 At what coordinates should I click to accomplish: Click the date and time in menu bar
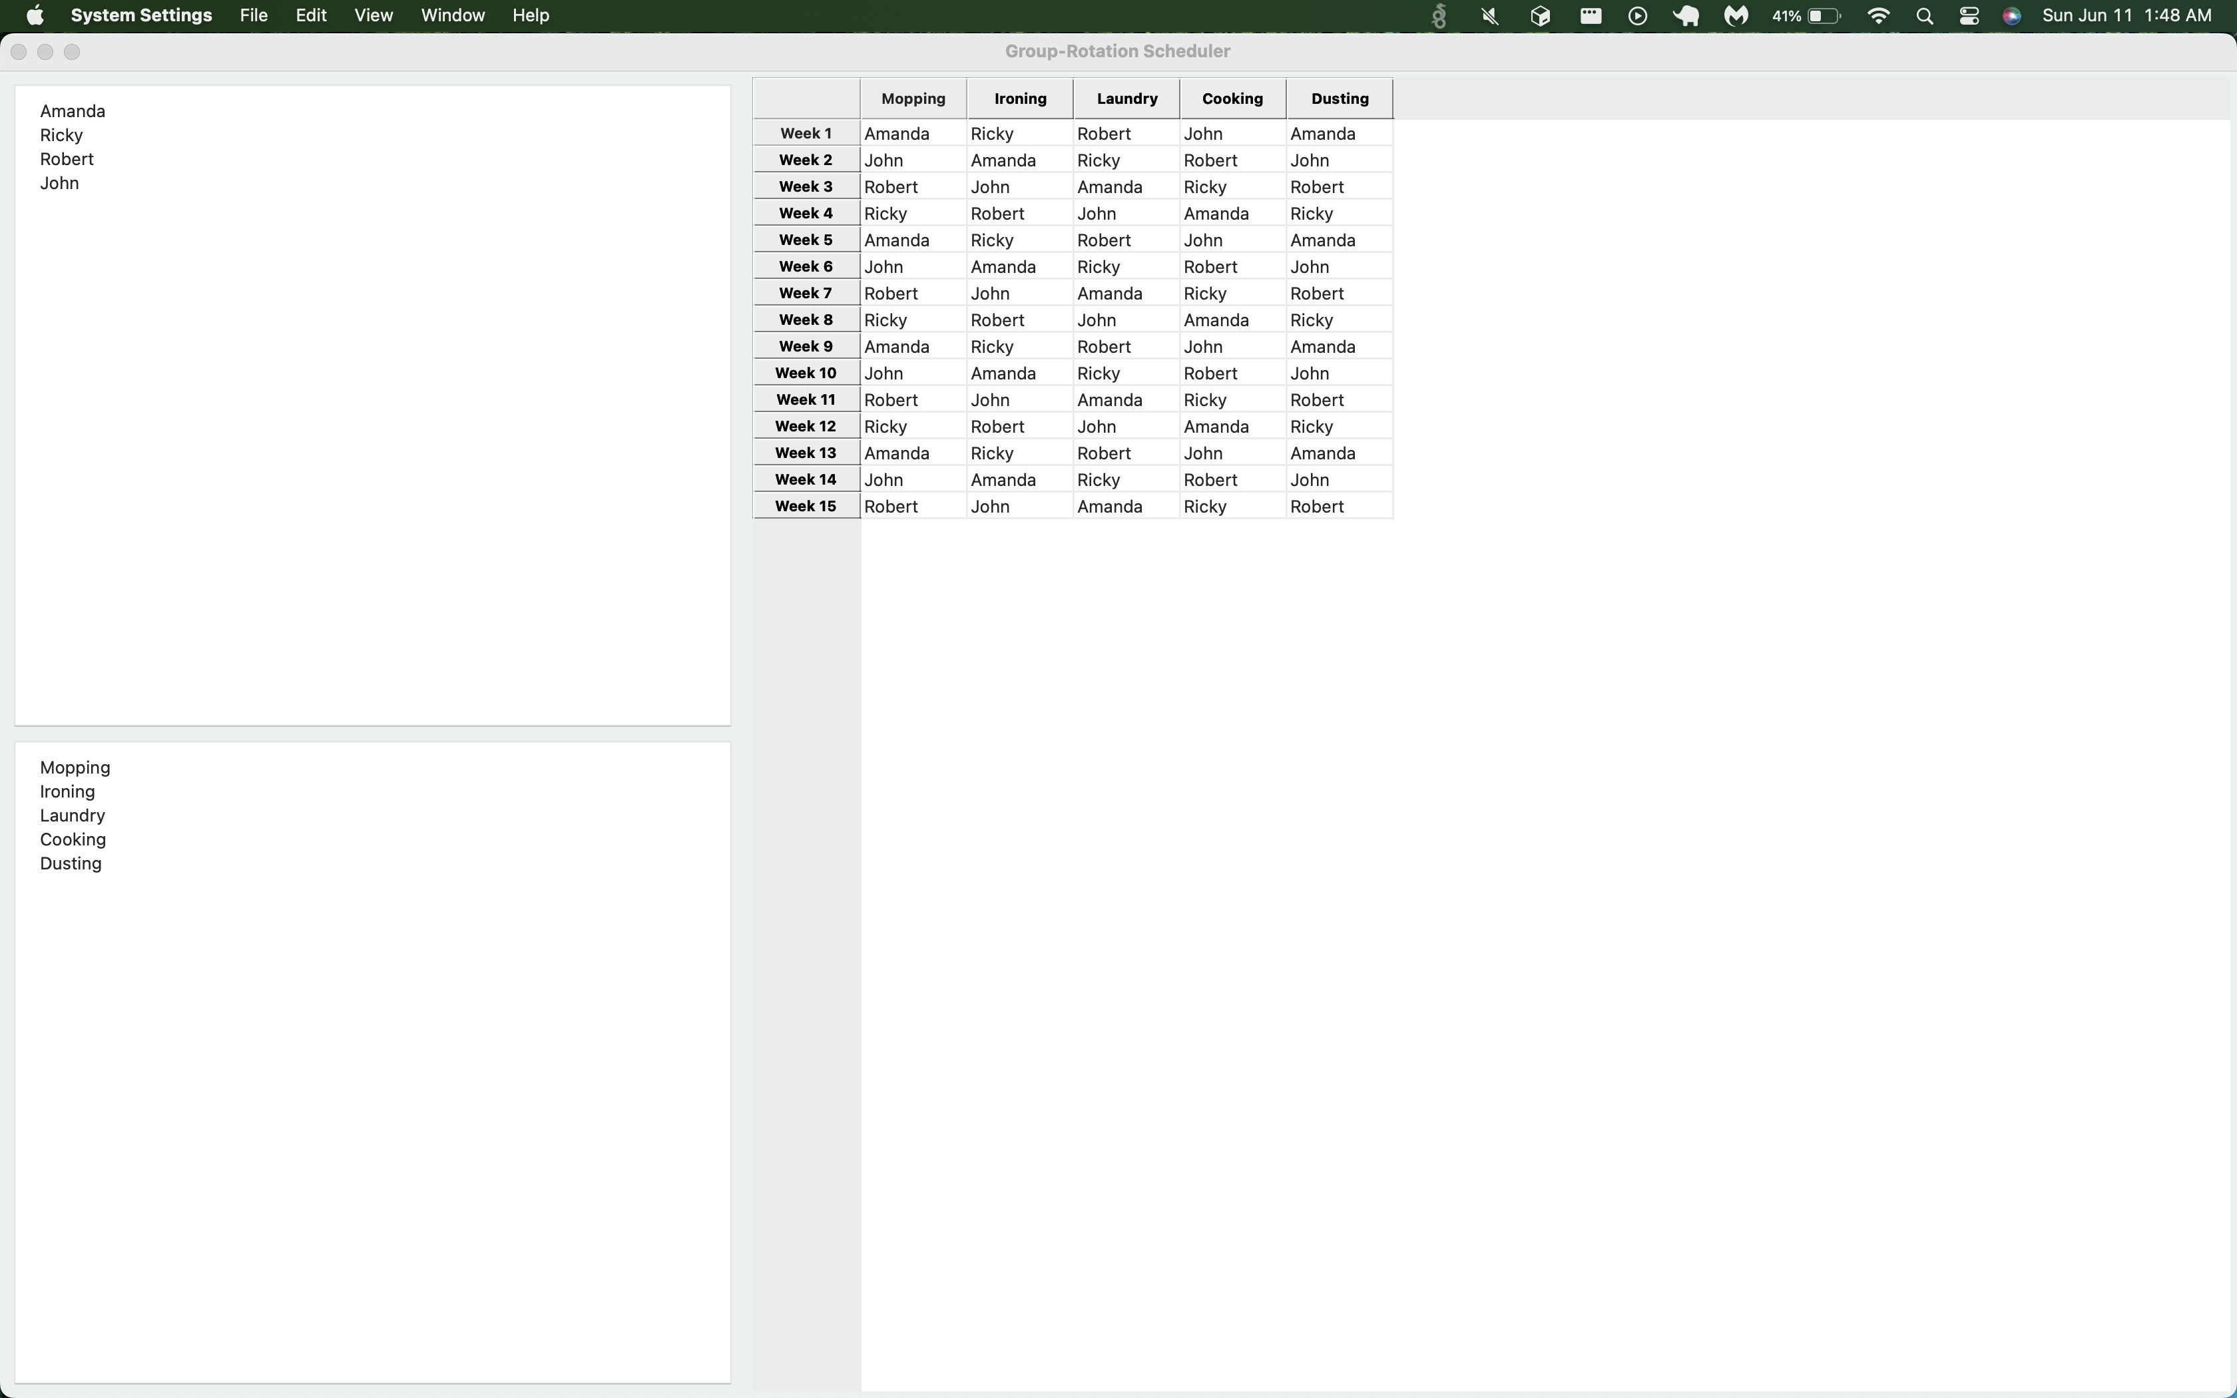tap(2127, 16)
